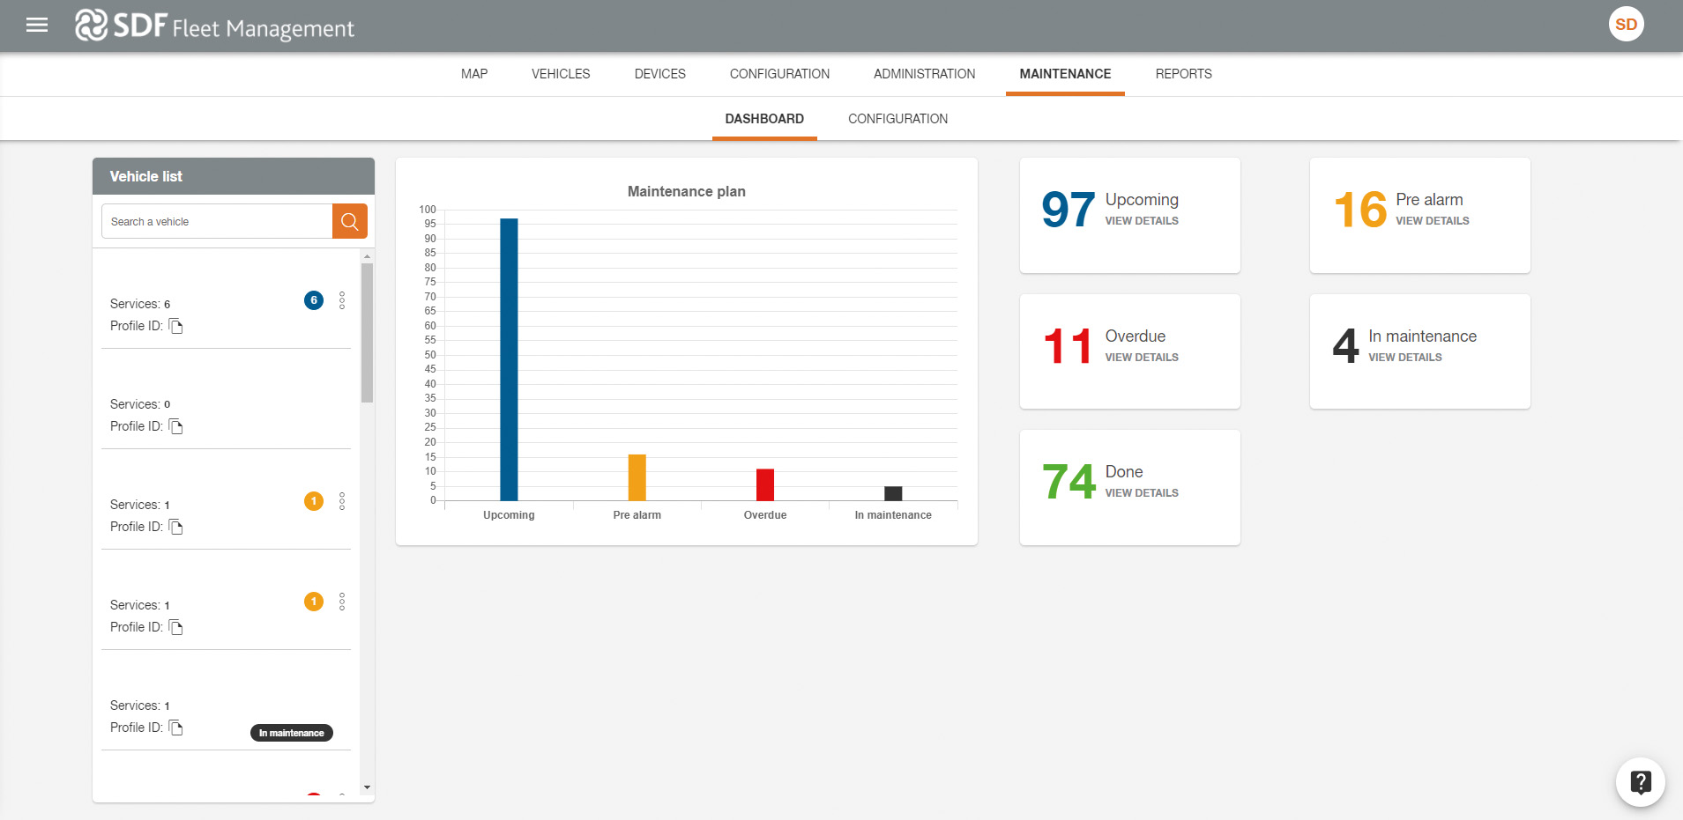Click the In maintenance axis label
Screen dimensions: 1683x820
pos(893,515)
